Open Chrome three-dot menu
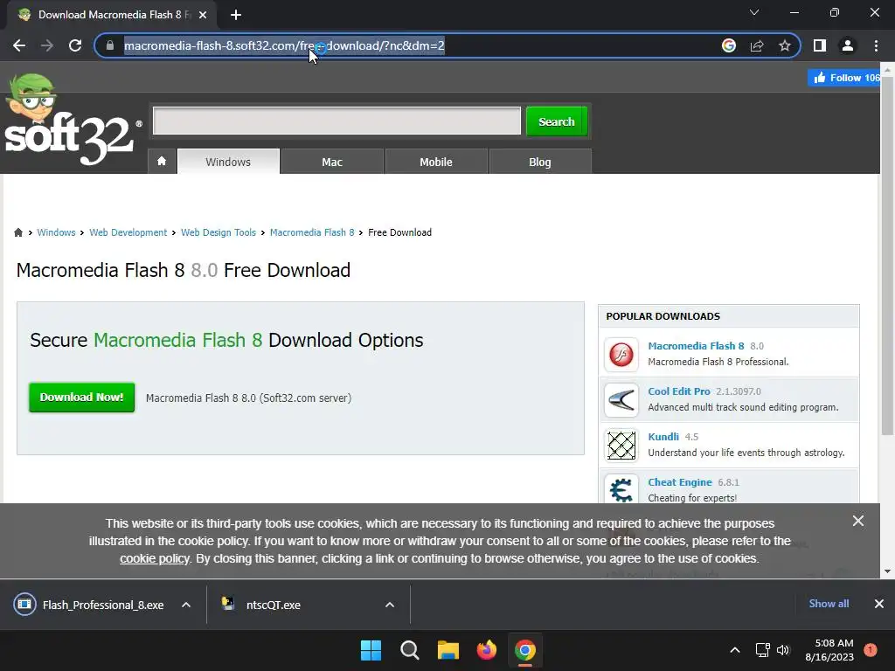Screen dimensions: 895x671 coord(876,45)
